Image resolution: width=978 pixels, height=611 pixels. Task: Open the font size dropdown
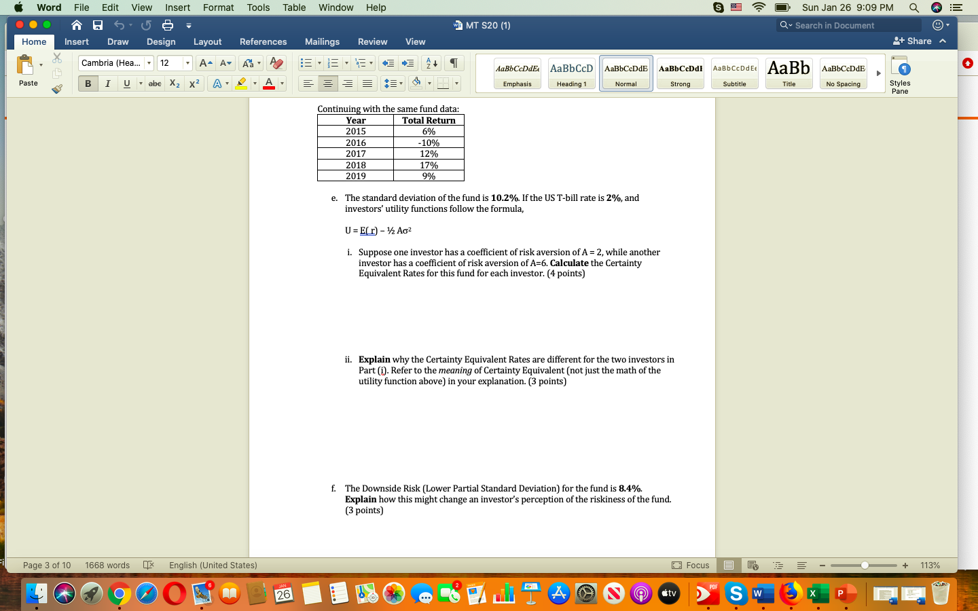click(188, 62)
